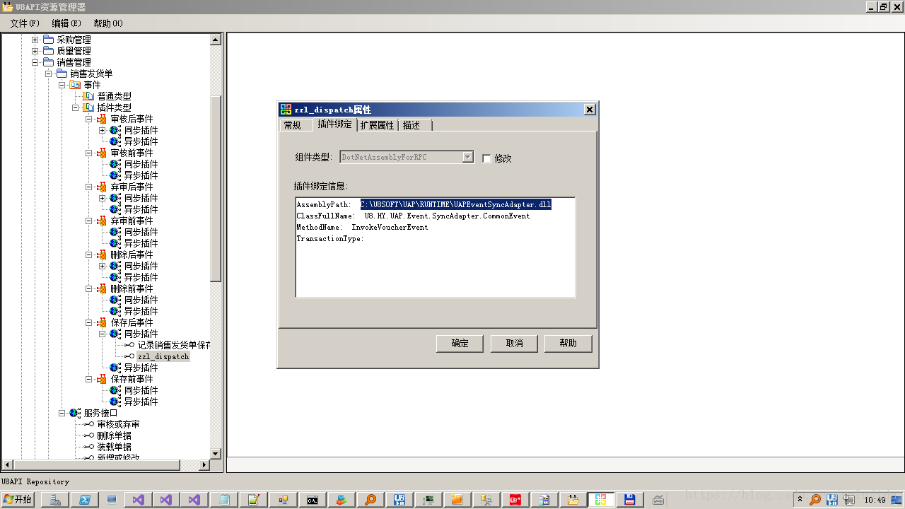The width and height of the screenshot is (905, 509).
Task: Click the 普通类型 node icon
Action: pos(88,96)
